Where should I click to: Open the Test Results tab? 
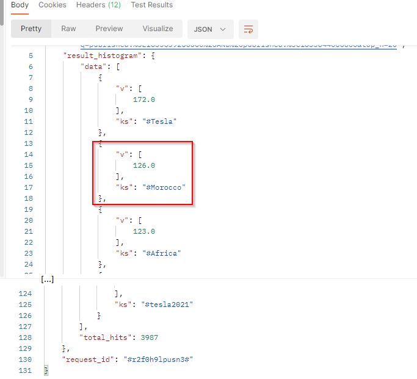(x=152, y=5)
